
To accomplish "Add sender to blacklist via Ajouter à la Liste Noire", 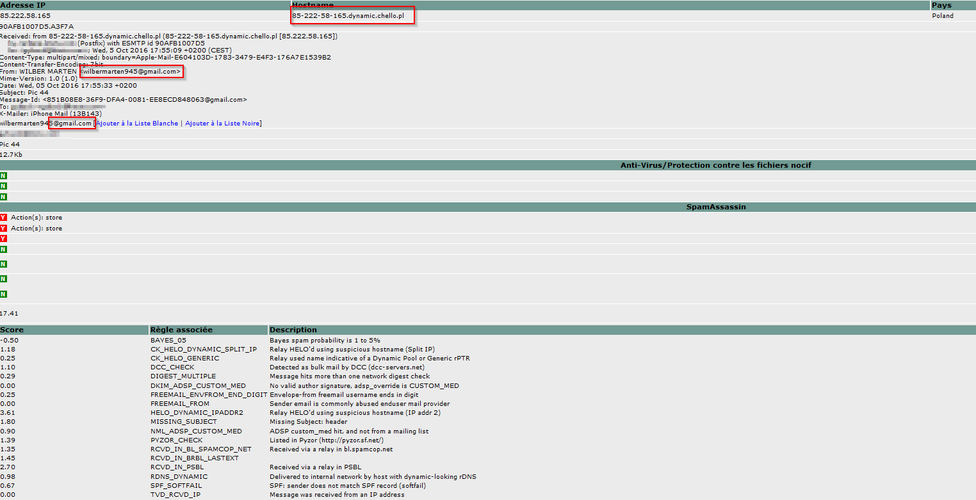I will coord(222,123).
